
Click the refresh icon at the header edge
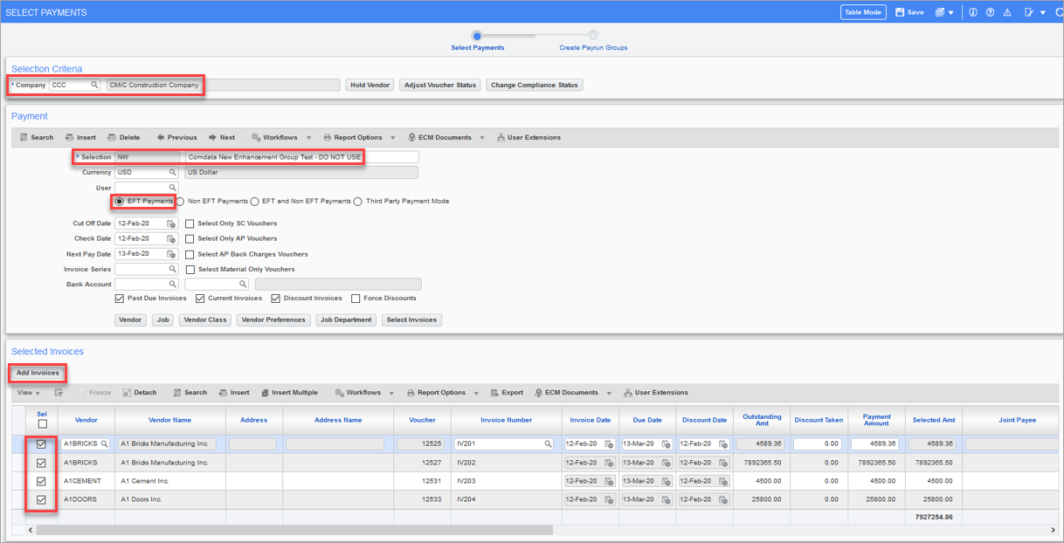[1059, 12]
